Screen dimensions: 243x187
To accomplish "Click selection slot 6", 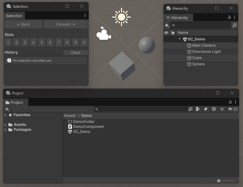I will pyautogui.click(x=50, y=42).
